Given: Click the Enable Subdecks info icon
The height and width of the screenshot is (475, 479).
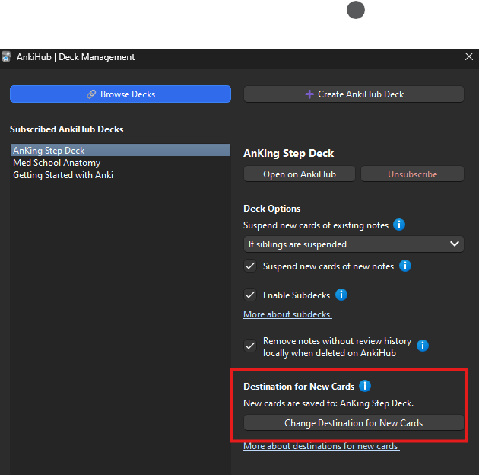Looking at the screenshot, I should click(x=341, y=295).
